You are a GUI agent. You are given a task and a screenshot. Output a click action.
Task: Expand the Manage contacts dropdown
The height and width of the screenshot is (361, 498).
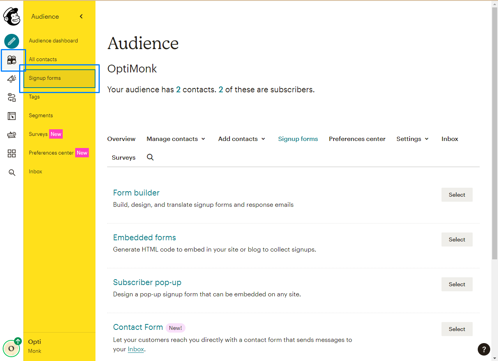pos(176,139)
